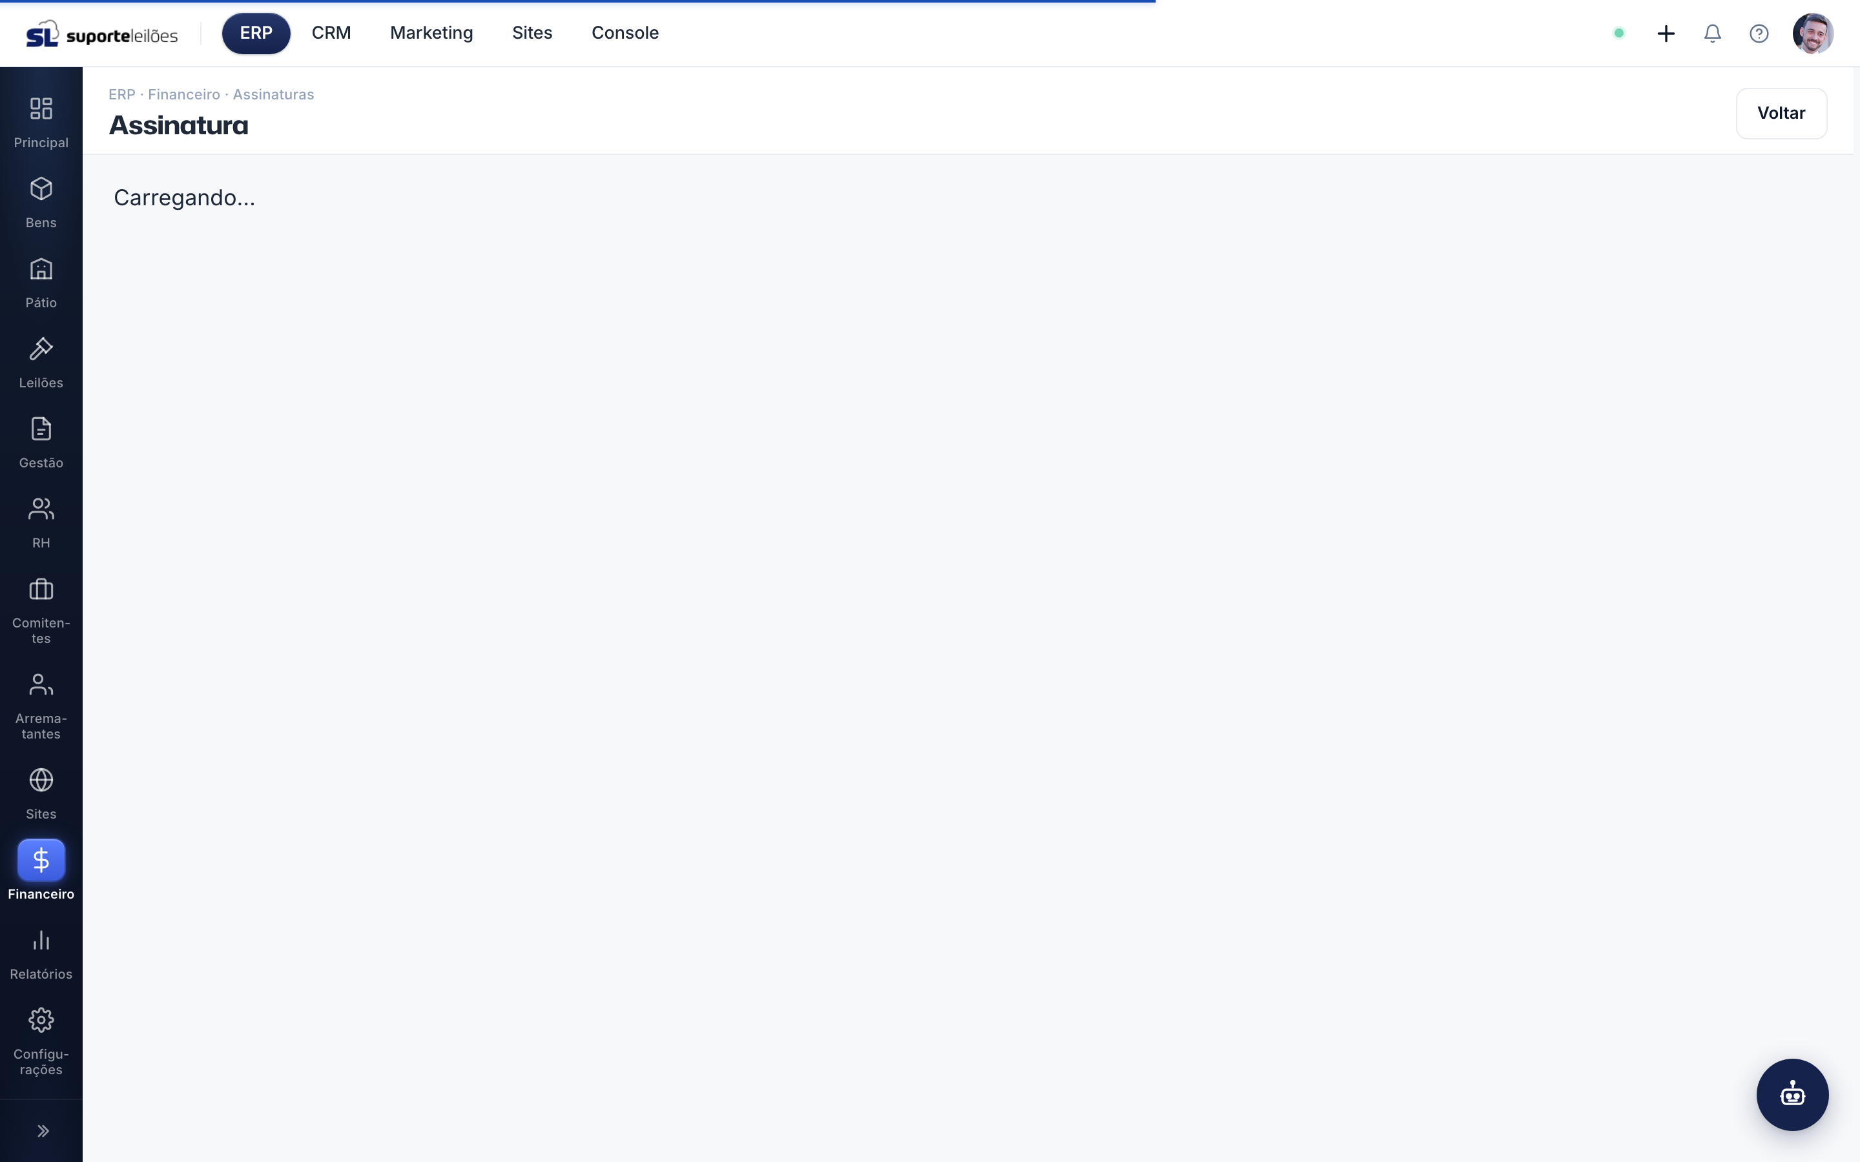Viewport: 1860px width, 1162px height.
Task: Expand the sidebar with double chevron
Action: click(x=43, y=1130)
